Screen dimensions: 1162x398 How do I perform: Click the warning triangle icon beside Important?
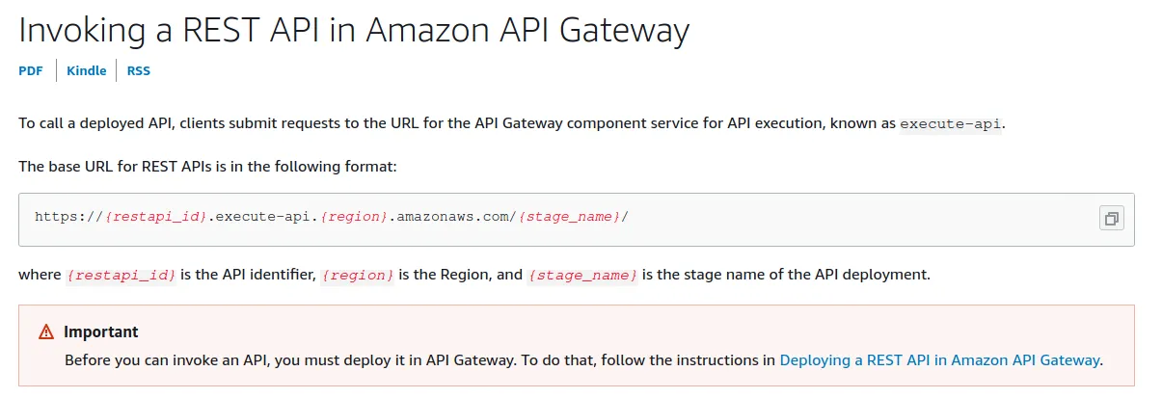coord(46,332)
